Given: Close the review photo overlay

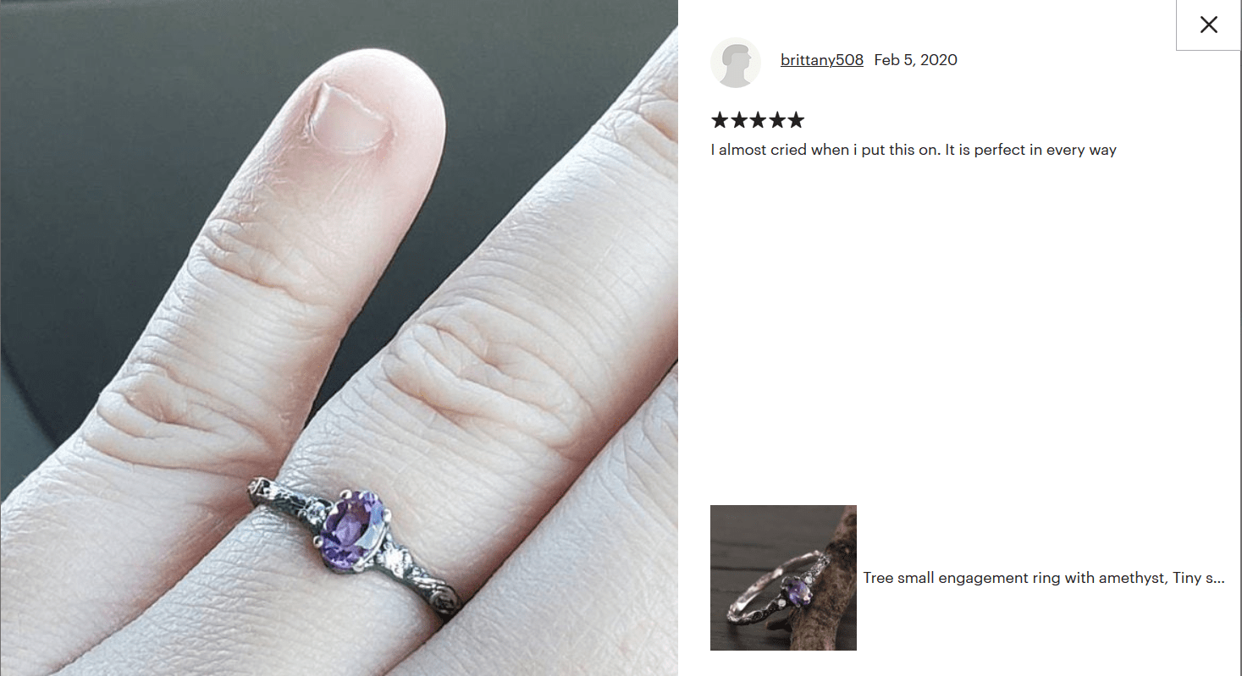Looking at the screenshot, I should point(1208,25).
